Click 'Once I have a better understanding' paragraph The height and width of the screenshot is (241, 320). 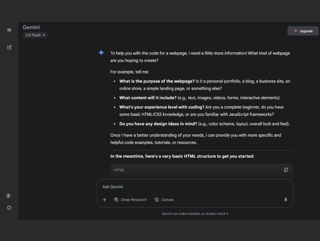(x=196, y=139)
